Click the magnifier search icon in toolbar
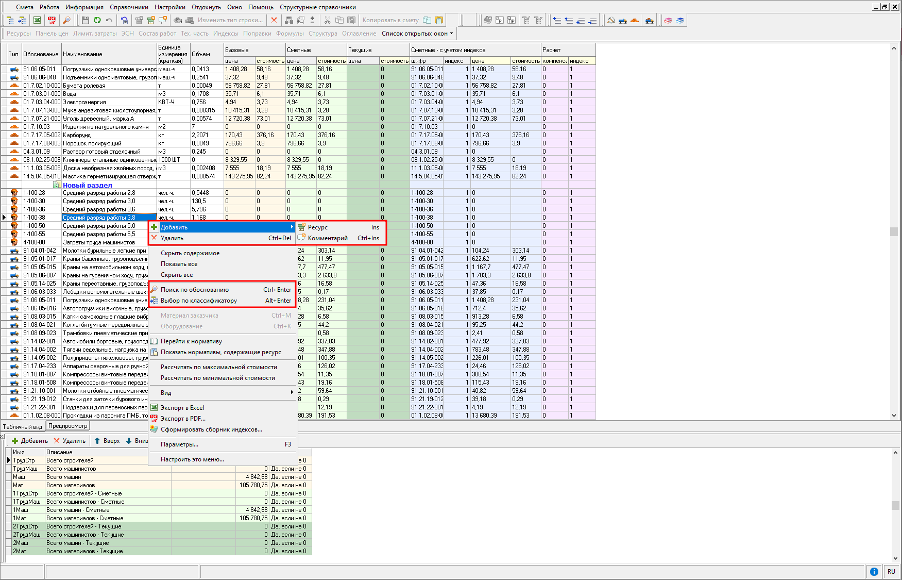The image size is (902, 580). click(66, 20)
